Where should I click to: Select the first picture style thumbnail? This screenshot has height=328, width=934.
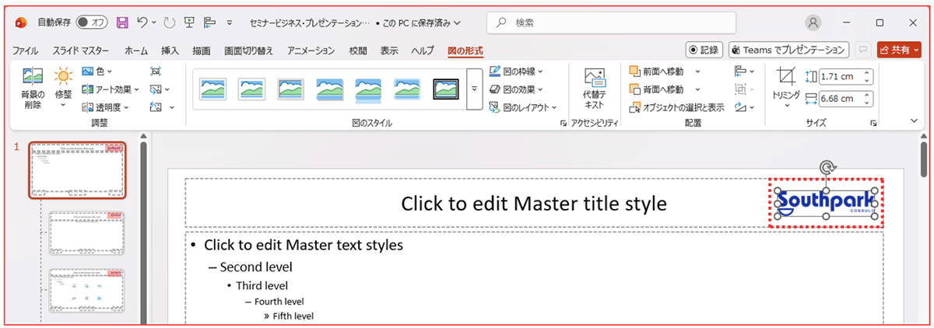(212, 89)
